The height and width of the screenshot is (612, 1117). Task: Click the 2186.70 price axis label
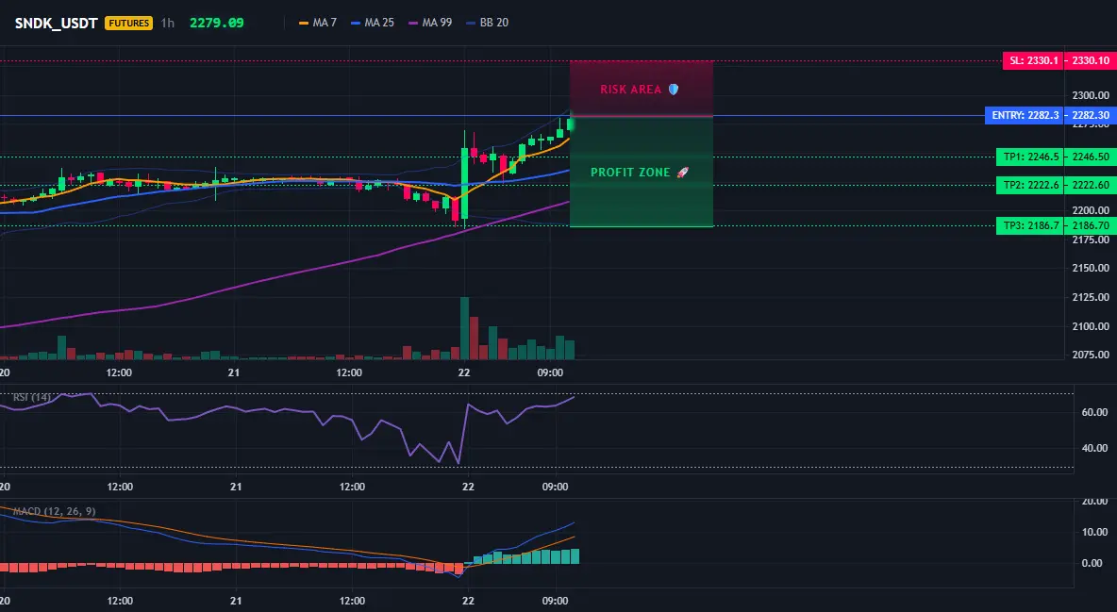point(1091,226)
